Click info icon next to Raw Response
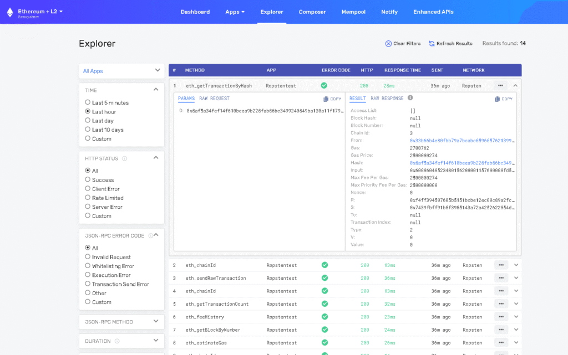 (410, 98)
